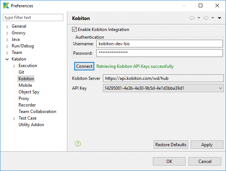Confirm the dialog with OK
Image resolution: width=226 pixels, height=171 pixels.
tap(169, 161)
